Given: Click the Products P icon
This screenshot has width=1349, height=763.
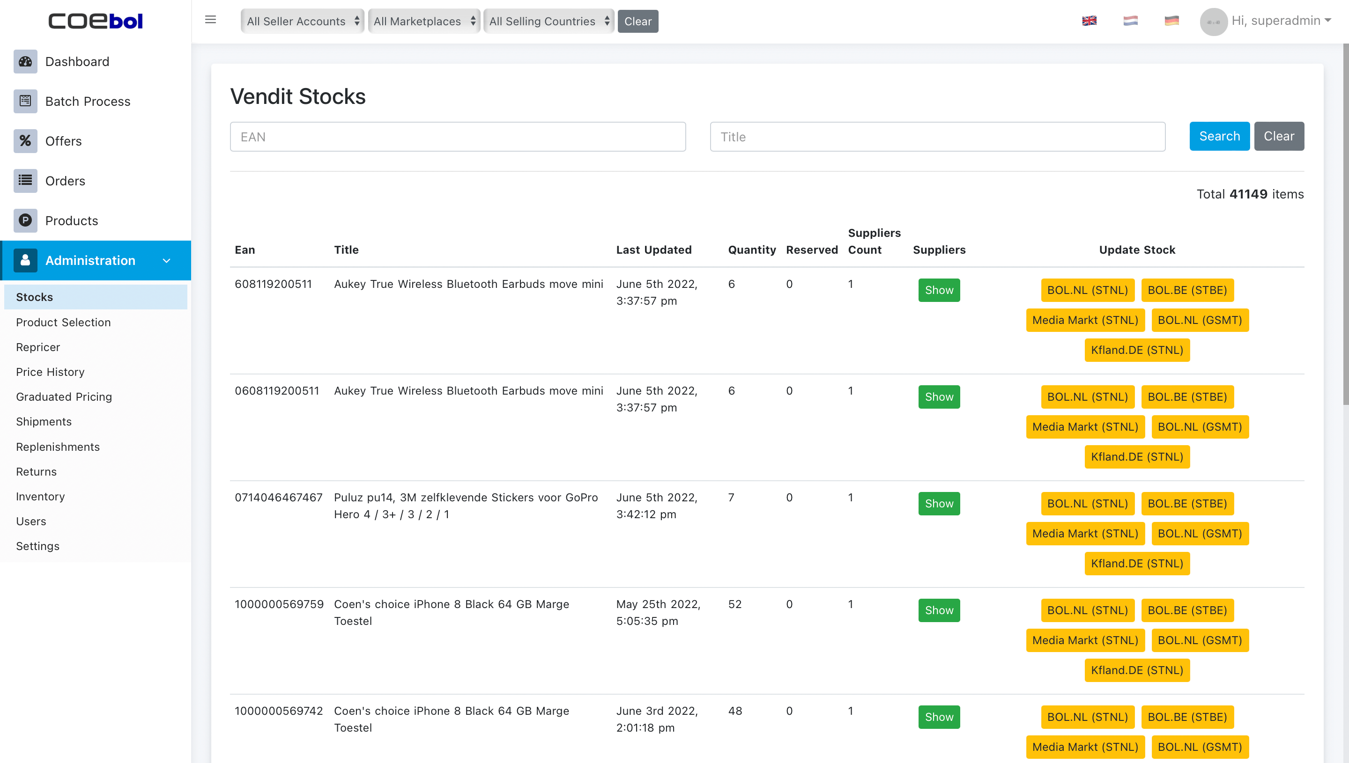Looking at the screenshot, I should pyautogui.click(x=25, y=220).
